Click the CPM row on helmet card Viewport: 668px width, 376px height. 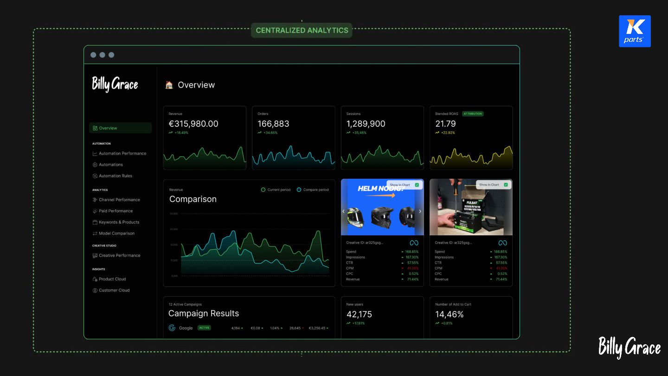[382, 268]
